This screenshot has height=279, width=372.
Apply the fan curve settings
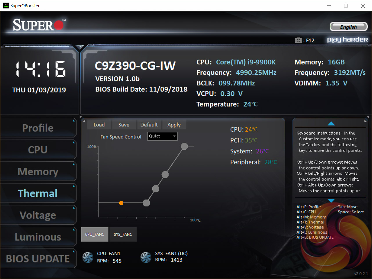point(174,125)
